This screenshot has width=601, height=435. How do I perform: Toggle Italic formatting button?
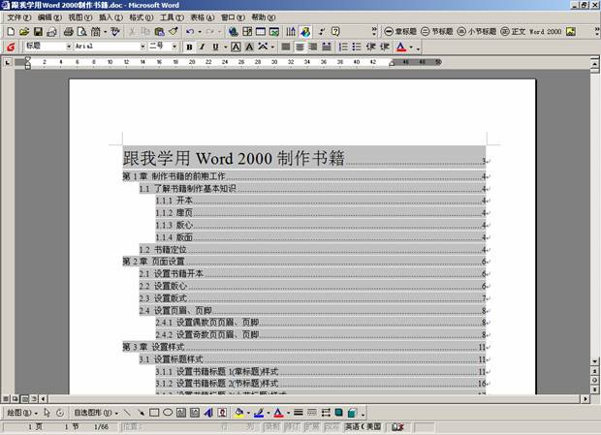(x=203, y=47)
